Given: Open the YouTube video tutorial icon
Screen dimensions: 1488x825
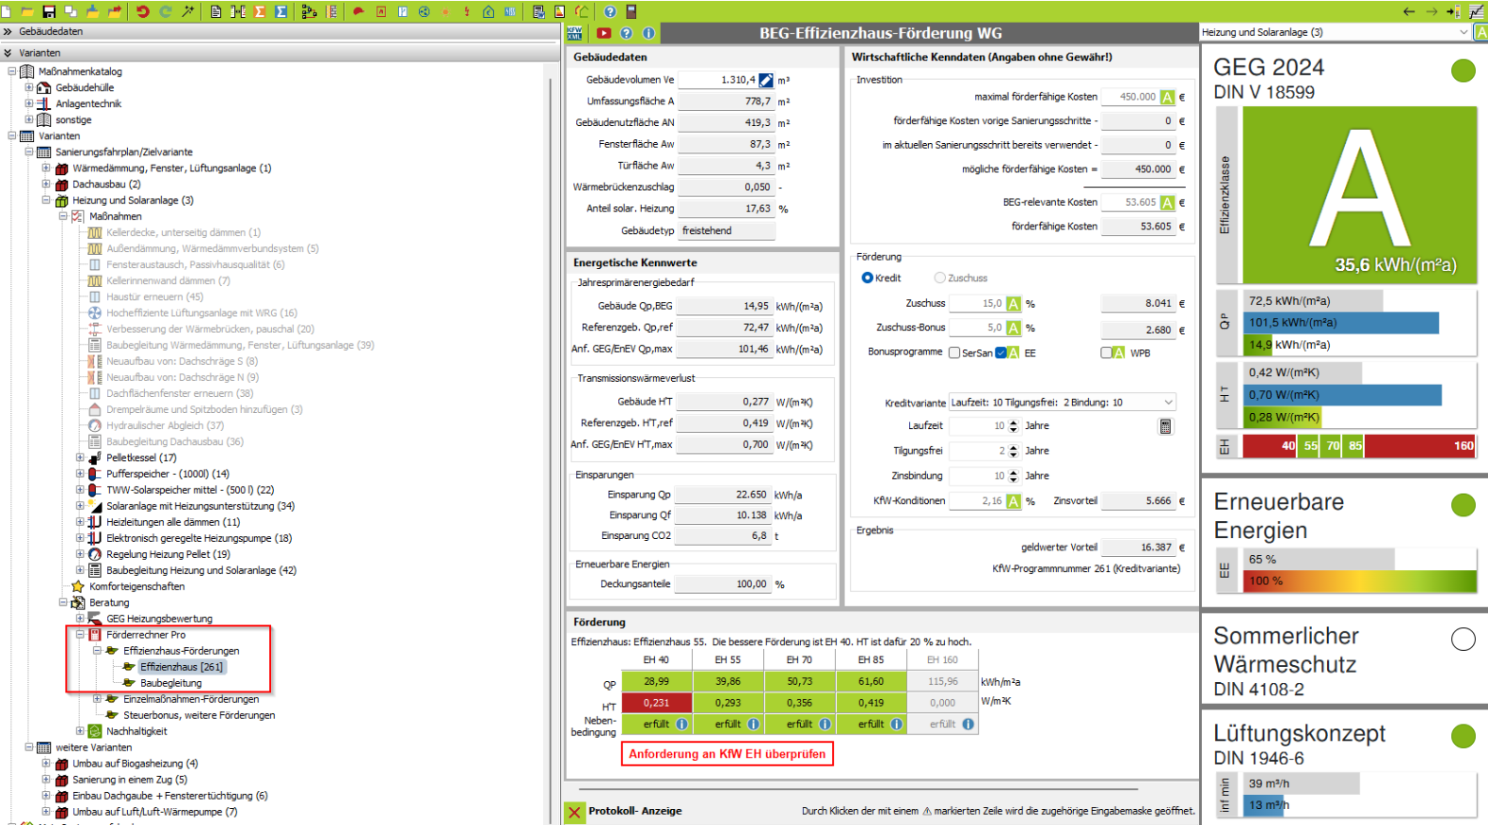Looking at the screenshot, I should 603,33.
